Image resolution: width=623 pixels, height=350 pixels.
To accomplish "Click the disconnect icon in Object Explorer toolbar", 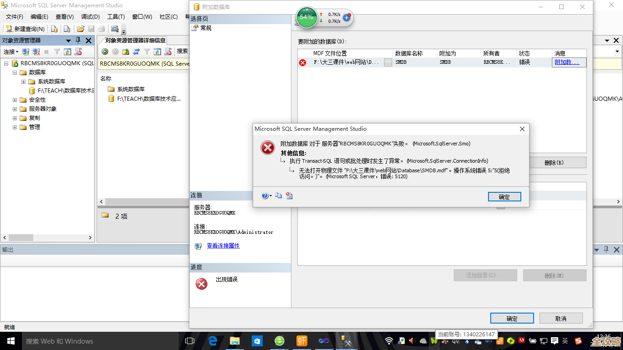I will tap(36, 52).
